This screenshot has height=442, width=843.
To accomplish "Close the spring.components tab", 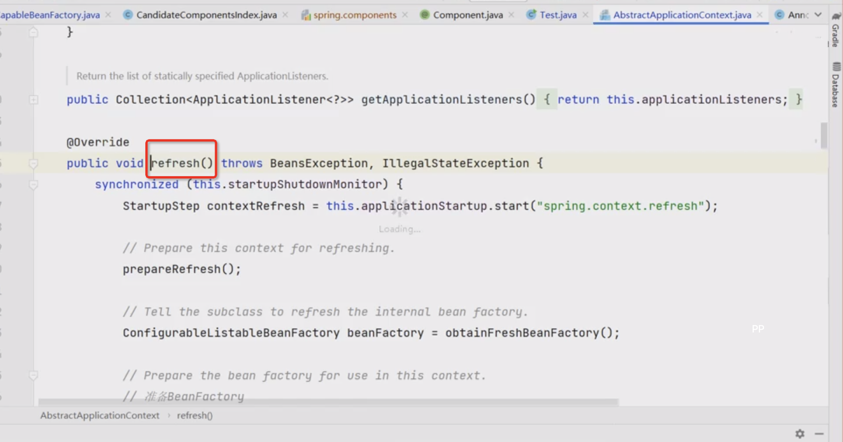I will click(405, 15).
